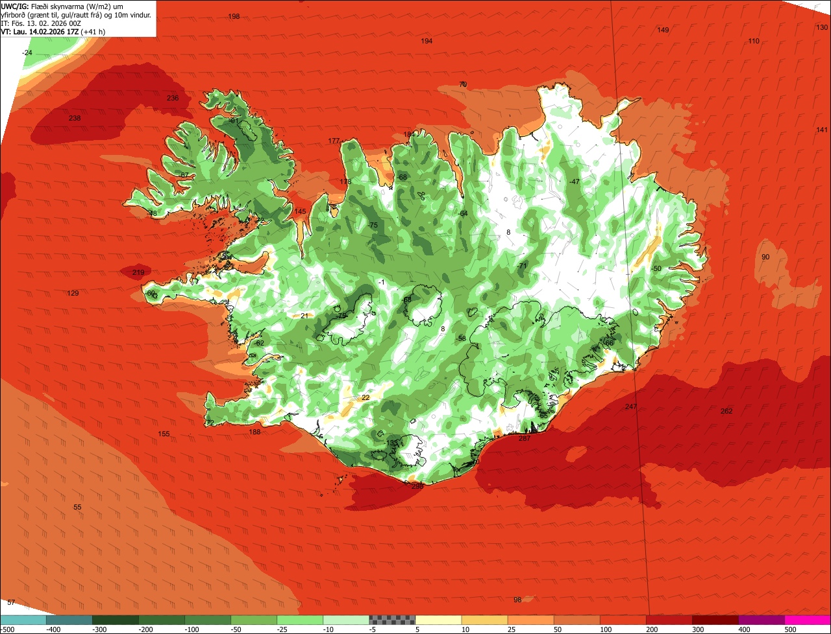
Task: Select the value 238 west of the Westfjords
Action: 75,118
